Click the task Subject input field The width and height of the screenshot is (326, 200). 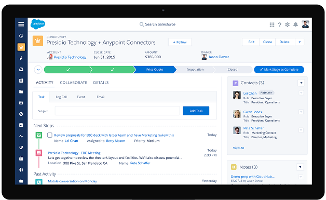[117, 111]
